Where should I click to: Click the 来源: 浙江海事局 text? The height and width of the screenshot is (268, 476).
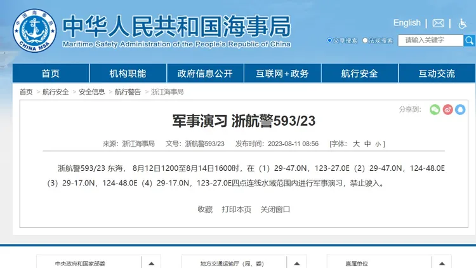click(128, 144)
